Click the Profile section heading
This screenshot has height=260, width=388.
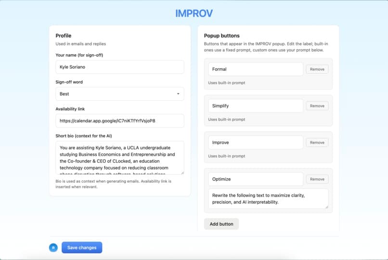(x=64, y=36)
